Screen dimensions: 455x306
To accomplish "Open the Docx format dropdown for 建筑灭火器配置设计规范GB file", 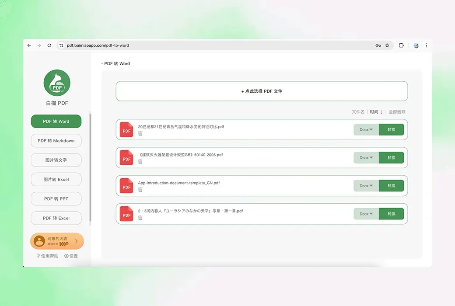I will tap(366, 158).
